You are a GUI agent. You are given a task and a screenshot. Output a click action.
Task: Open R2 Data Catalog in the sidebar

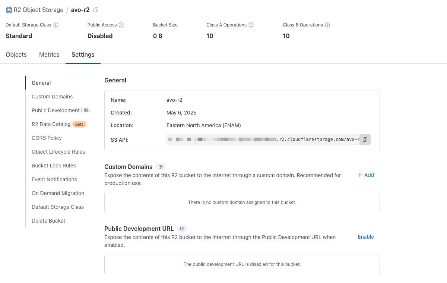(x=51, y=124)
